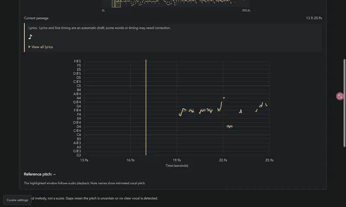Click the 'Time (seconds)' axis title
This screenshot has height=207, width=346.
click(177, 166)
